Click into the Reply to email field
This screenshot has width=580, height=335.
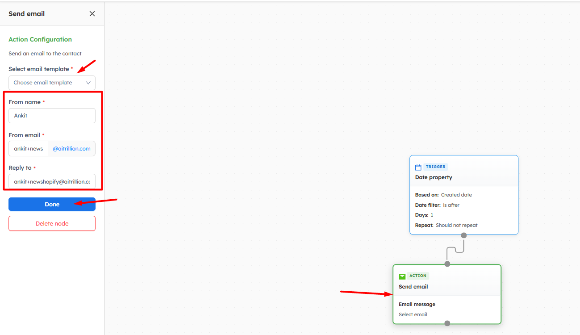click(52, 182)
